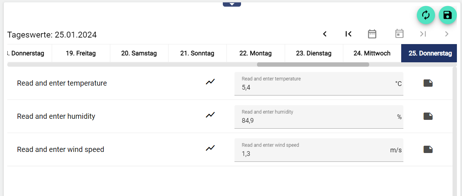462x196 pixels.
Task: Go to previous day arrow
Action: [x=325, y=34]
